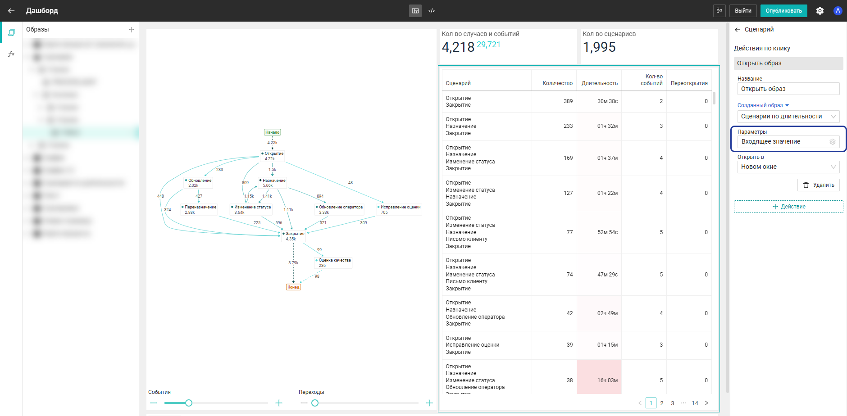The image size is (847, 416).
Task: Select the Конец node in graph
Action: (x=293, y=287)
